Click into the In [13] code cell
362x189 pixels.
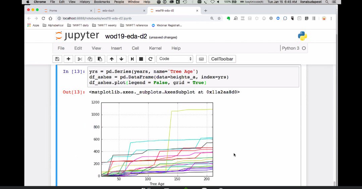(193, 77)
